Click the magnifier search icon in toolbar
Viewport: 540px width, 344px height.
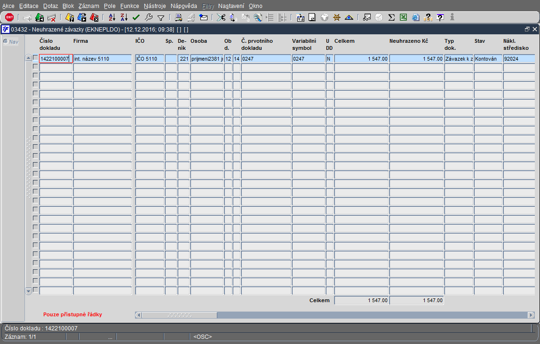(258, 17)
